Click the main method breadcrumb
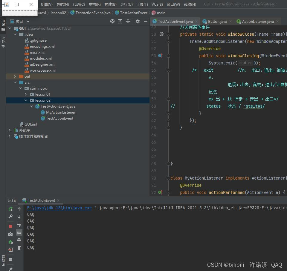287x271 pixels. point(158,13)
